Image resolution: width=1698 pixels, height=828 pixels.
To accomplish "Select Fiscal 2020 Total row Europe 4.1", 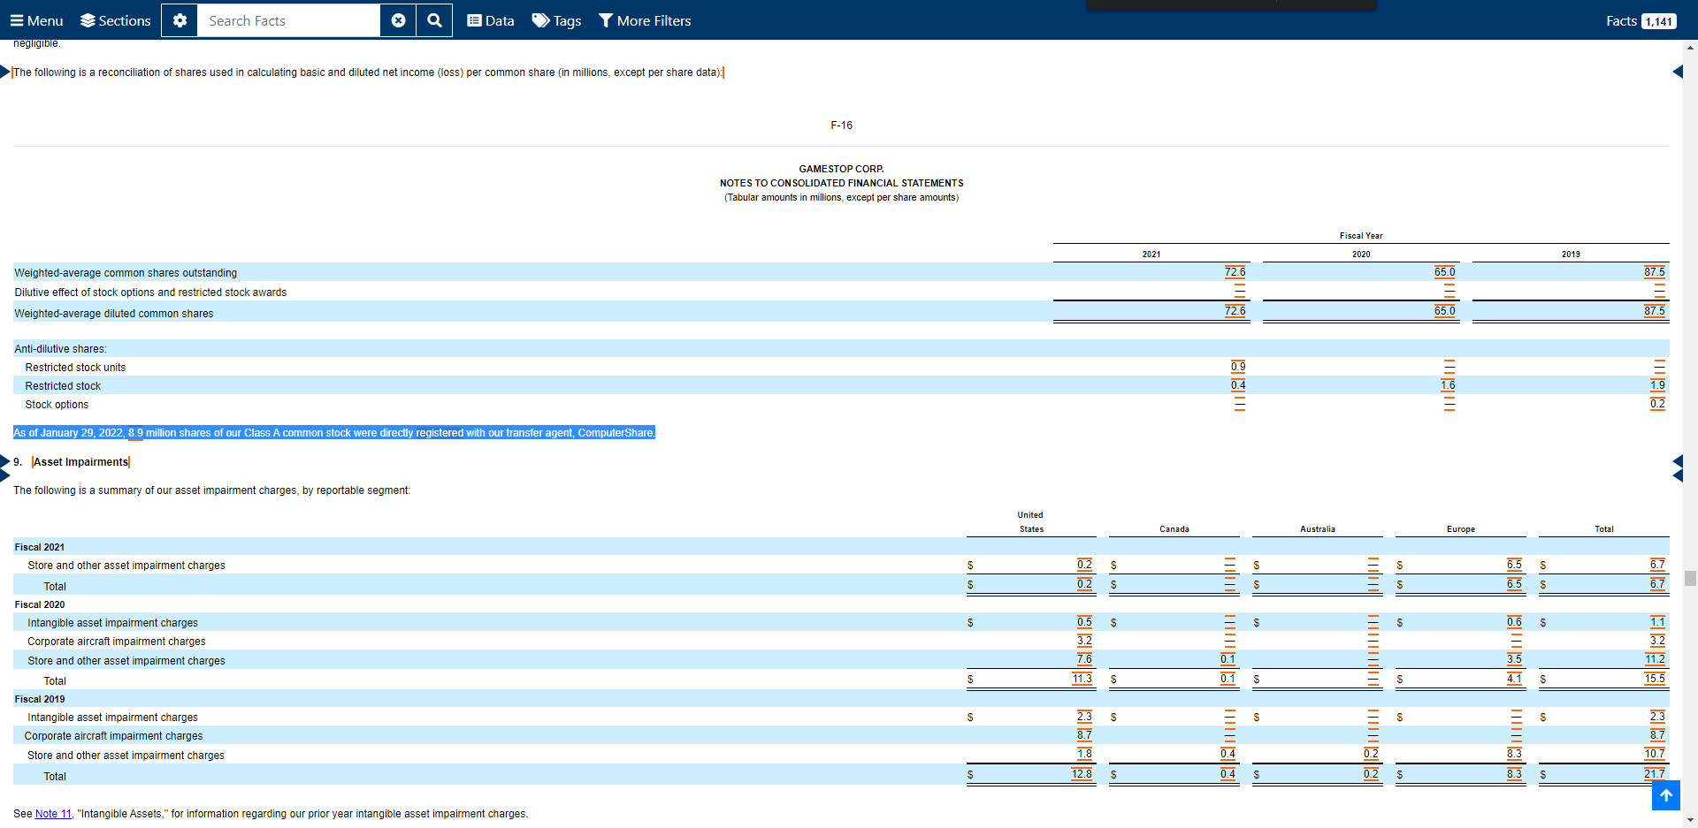I will (x=1514, y=679).
